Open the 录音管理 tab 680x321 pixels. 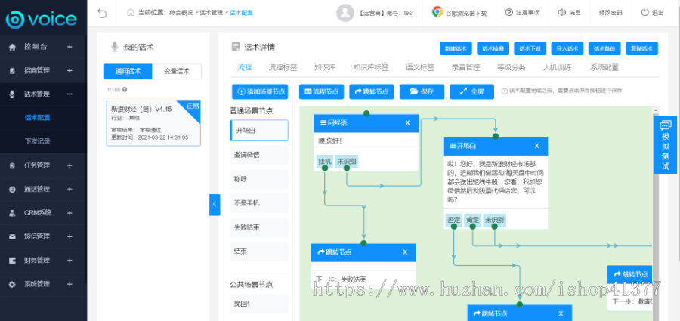click(x=466, y=67)
